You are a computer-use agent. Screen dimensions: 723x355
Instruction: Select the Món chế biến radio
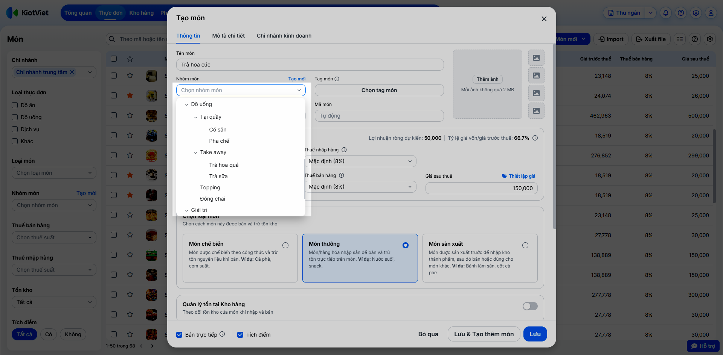tap(285, 245)
